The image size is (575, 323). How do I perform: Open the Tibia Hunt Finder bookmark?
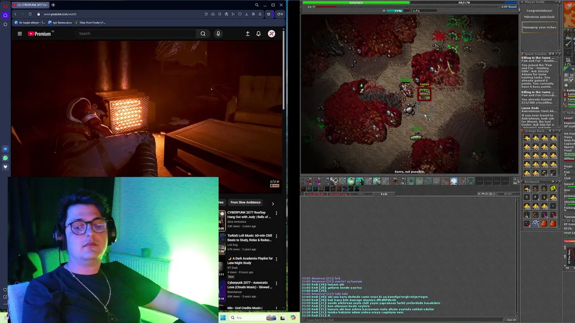[90, 22]
